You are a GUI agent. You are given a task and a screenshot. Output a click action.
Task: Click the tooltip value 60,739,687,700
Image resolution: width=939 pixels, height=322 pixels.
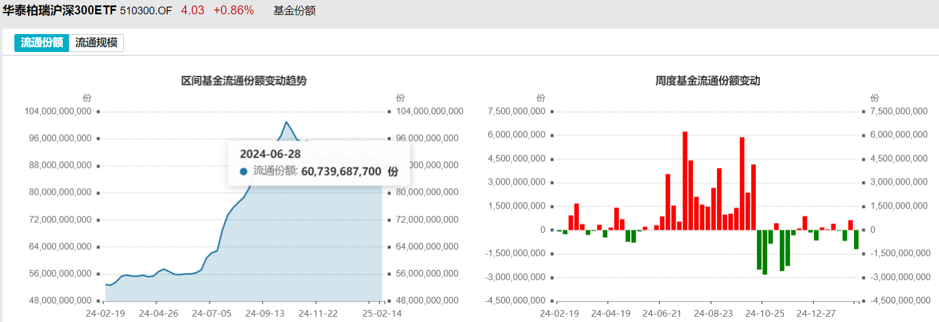(x=341, y=171)
